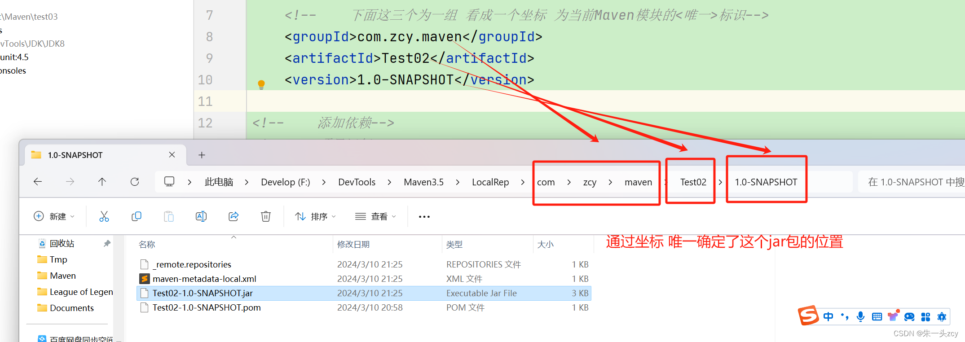Image resolution: width=965 pixels, height=342 pixels.
Task: Open Sogou soft keyboard
Action: click(x=877, y=317)
